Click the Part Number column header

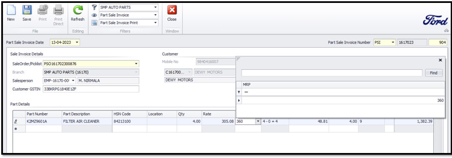pyautogui.click(x=44, y=114)
